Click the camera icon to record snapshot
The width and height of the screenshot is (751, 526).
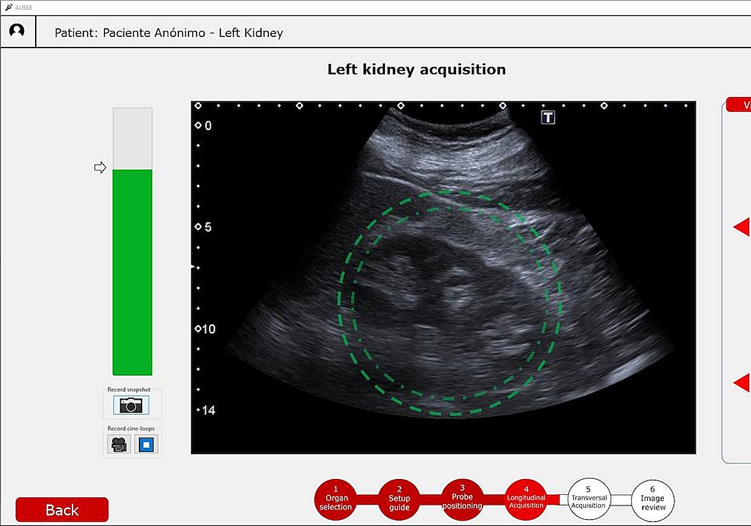pyautogui.click(x=131, y=406)
